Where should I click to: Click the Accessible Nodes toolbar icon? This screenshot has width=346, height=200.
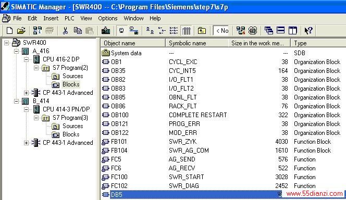38,30
